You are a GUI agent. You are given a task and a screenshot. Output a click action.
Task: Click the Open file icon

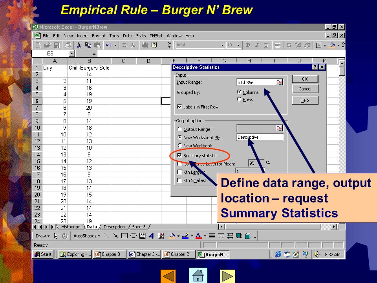click(48, 45)
